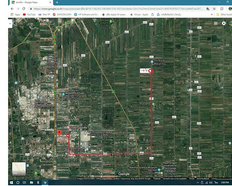Select the National Science Museum marker
This screenshot has width=232, height=186.
point(159,170)
